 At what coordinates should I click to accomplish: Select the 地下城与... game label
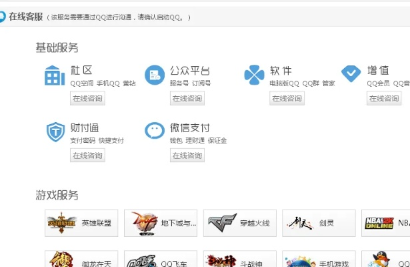[x=178, y=223]
